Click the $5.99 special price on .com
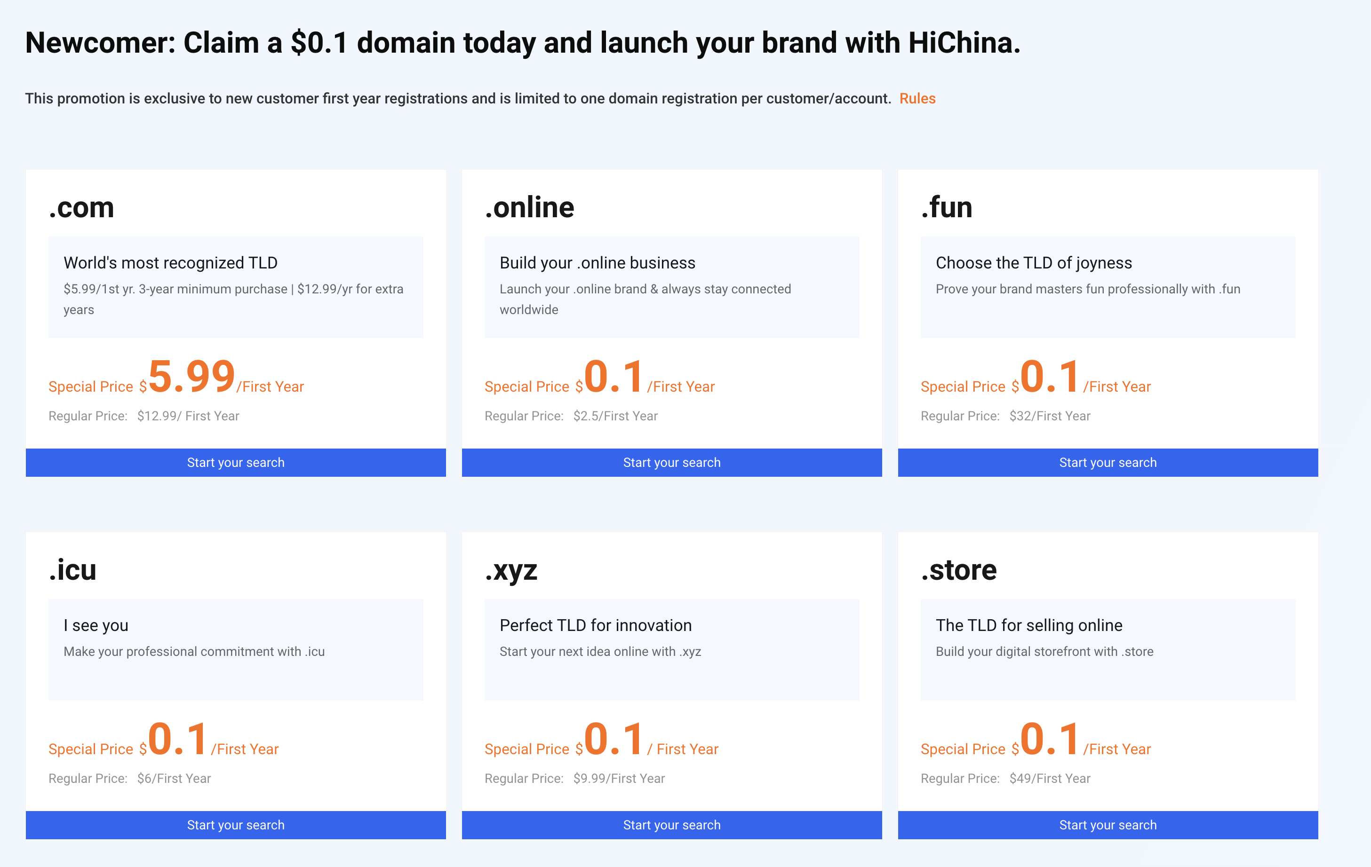This screenshot has width=1371, height=867. (187, 377)
